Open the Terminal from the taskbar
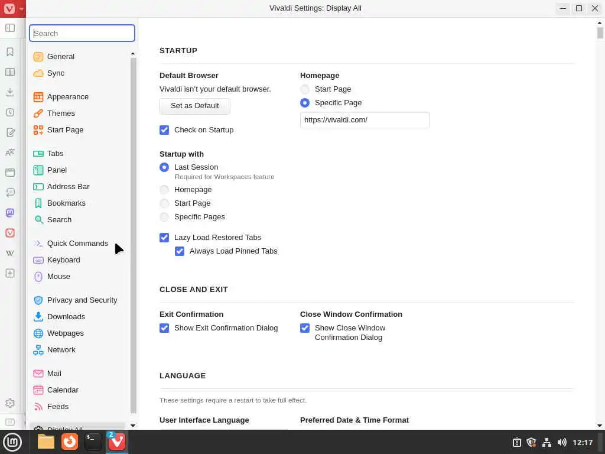This screenshot has height=454, width=605. click(93, 442)
